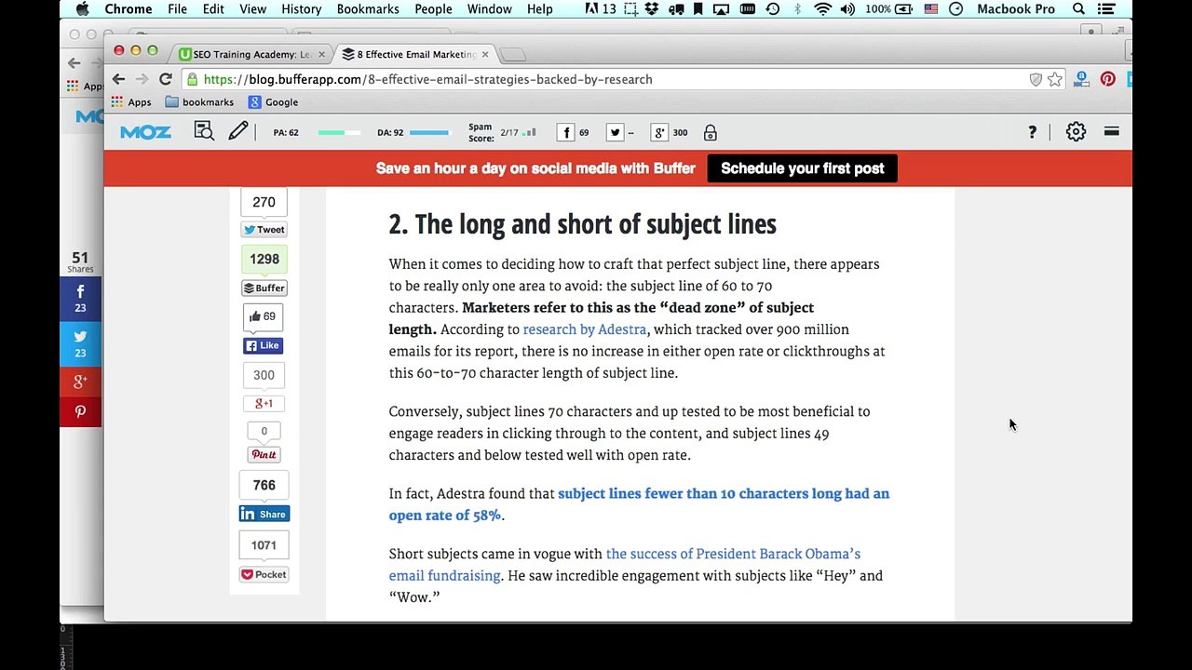Bookmark this page with the star icon
1192x670 pixels.
(x=1055, y=79)
